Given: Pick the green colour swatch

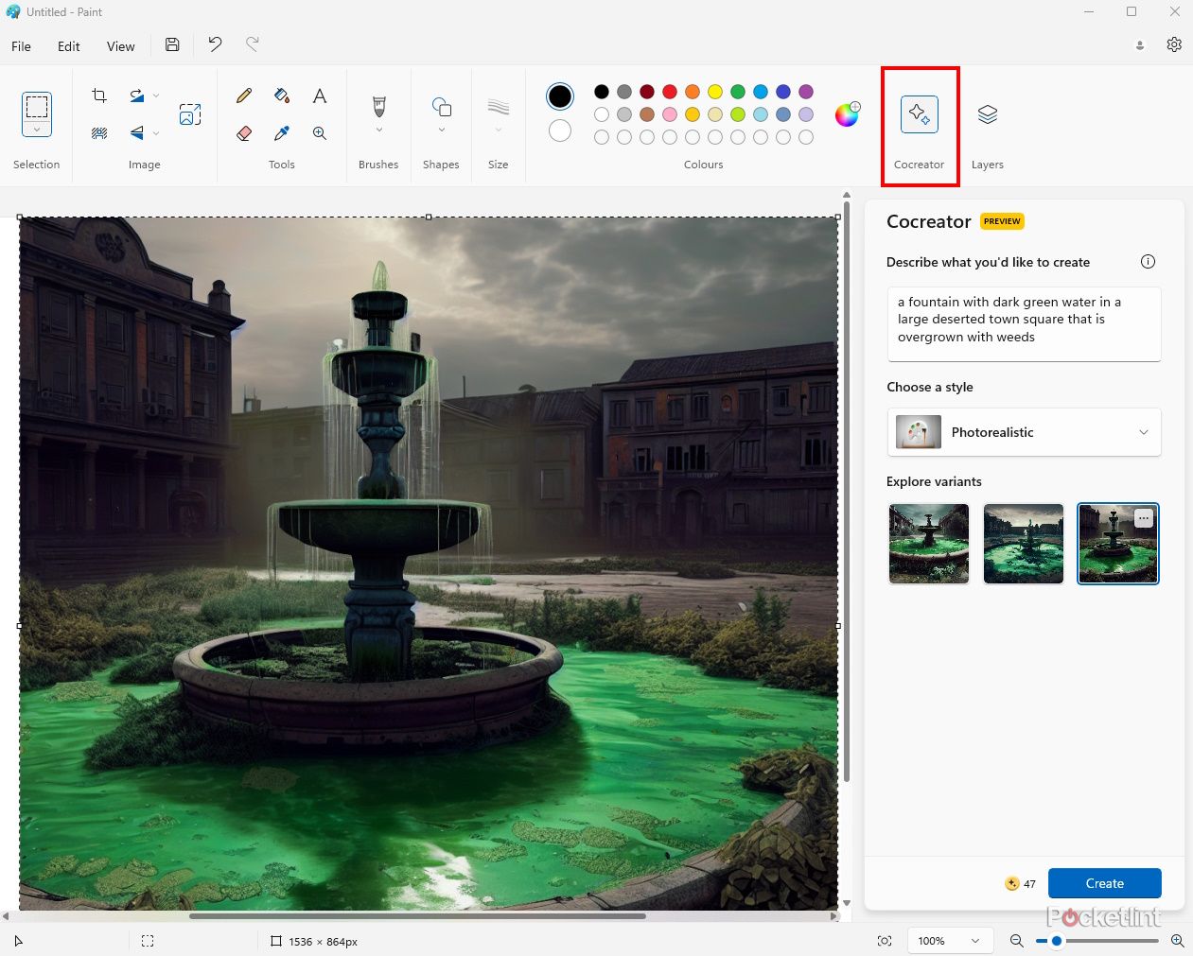Looking at the screenshot, I should 738,92.
